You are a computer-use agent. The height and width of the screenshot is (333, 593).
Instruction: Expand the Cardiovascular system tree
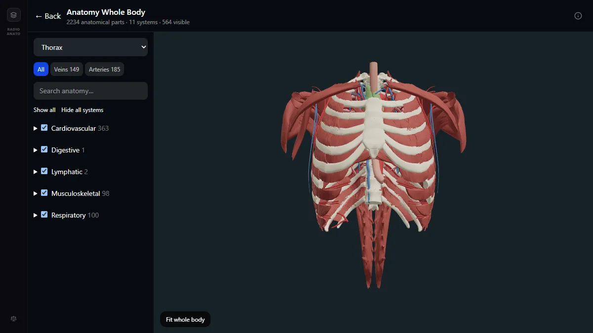36,128
